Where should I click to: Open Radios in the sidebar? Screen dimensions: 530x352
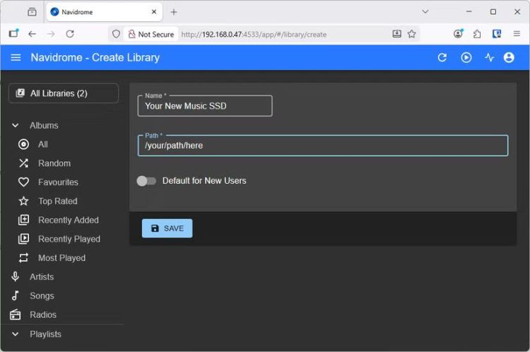pyautogui.click(x=42, y=315)
